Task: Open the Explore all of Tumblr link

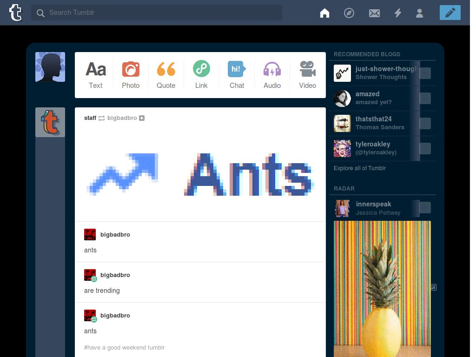Action: [x=360, y=168]
